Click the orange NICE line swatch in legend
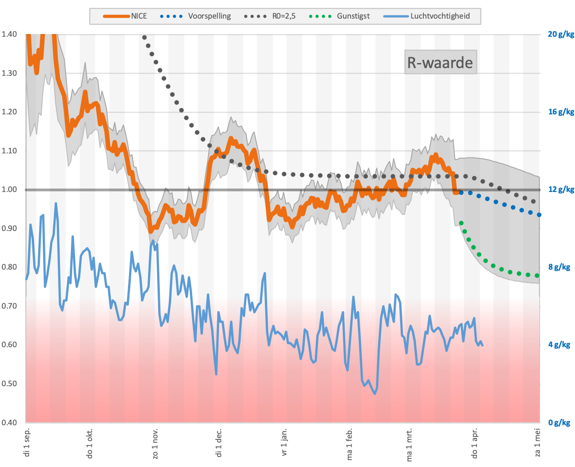575x467 pixels. [116, 16]
